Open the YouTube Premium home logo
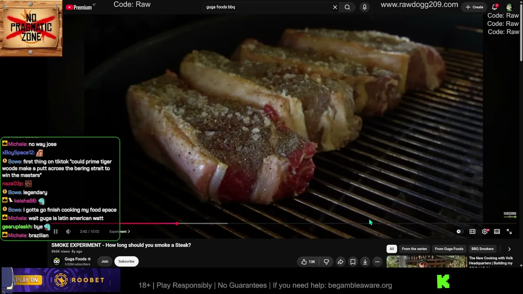Image resolution: width=523 pixels, height=294 pixels. point(79,7)
